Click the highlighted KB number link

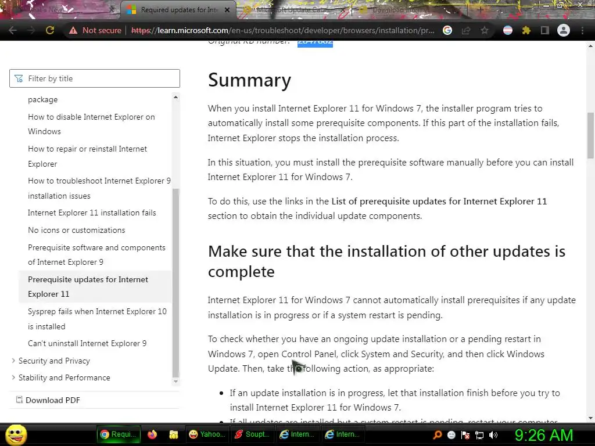tap(315, 42)
